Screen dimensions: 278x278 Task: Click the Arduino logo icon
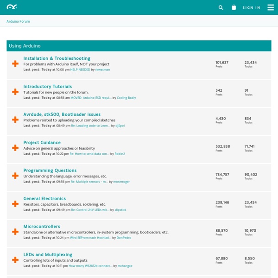click(x=12, y=7)
